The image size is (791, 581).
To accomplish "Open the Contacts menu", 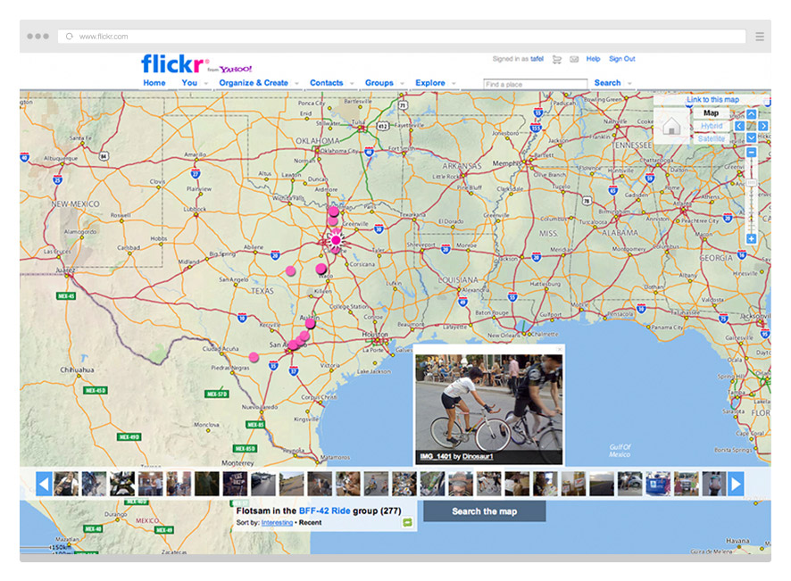I will click(x=326, y=83).
